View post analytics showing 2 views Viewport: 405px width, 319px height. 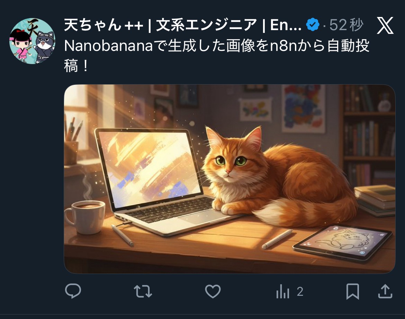click(289, 292)
